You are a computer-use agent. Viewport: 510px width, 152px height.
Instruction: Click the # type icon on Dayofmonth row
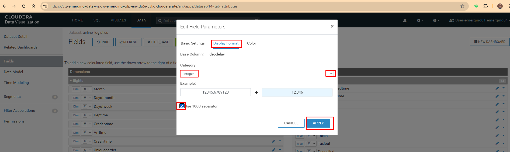85,98
